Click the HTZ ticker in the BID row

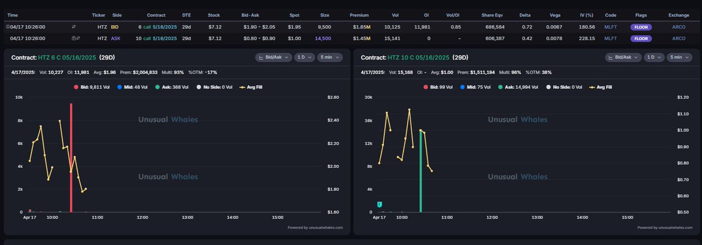[102, 27]
